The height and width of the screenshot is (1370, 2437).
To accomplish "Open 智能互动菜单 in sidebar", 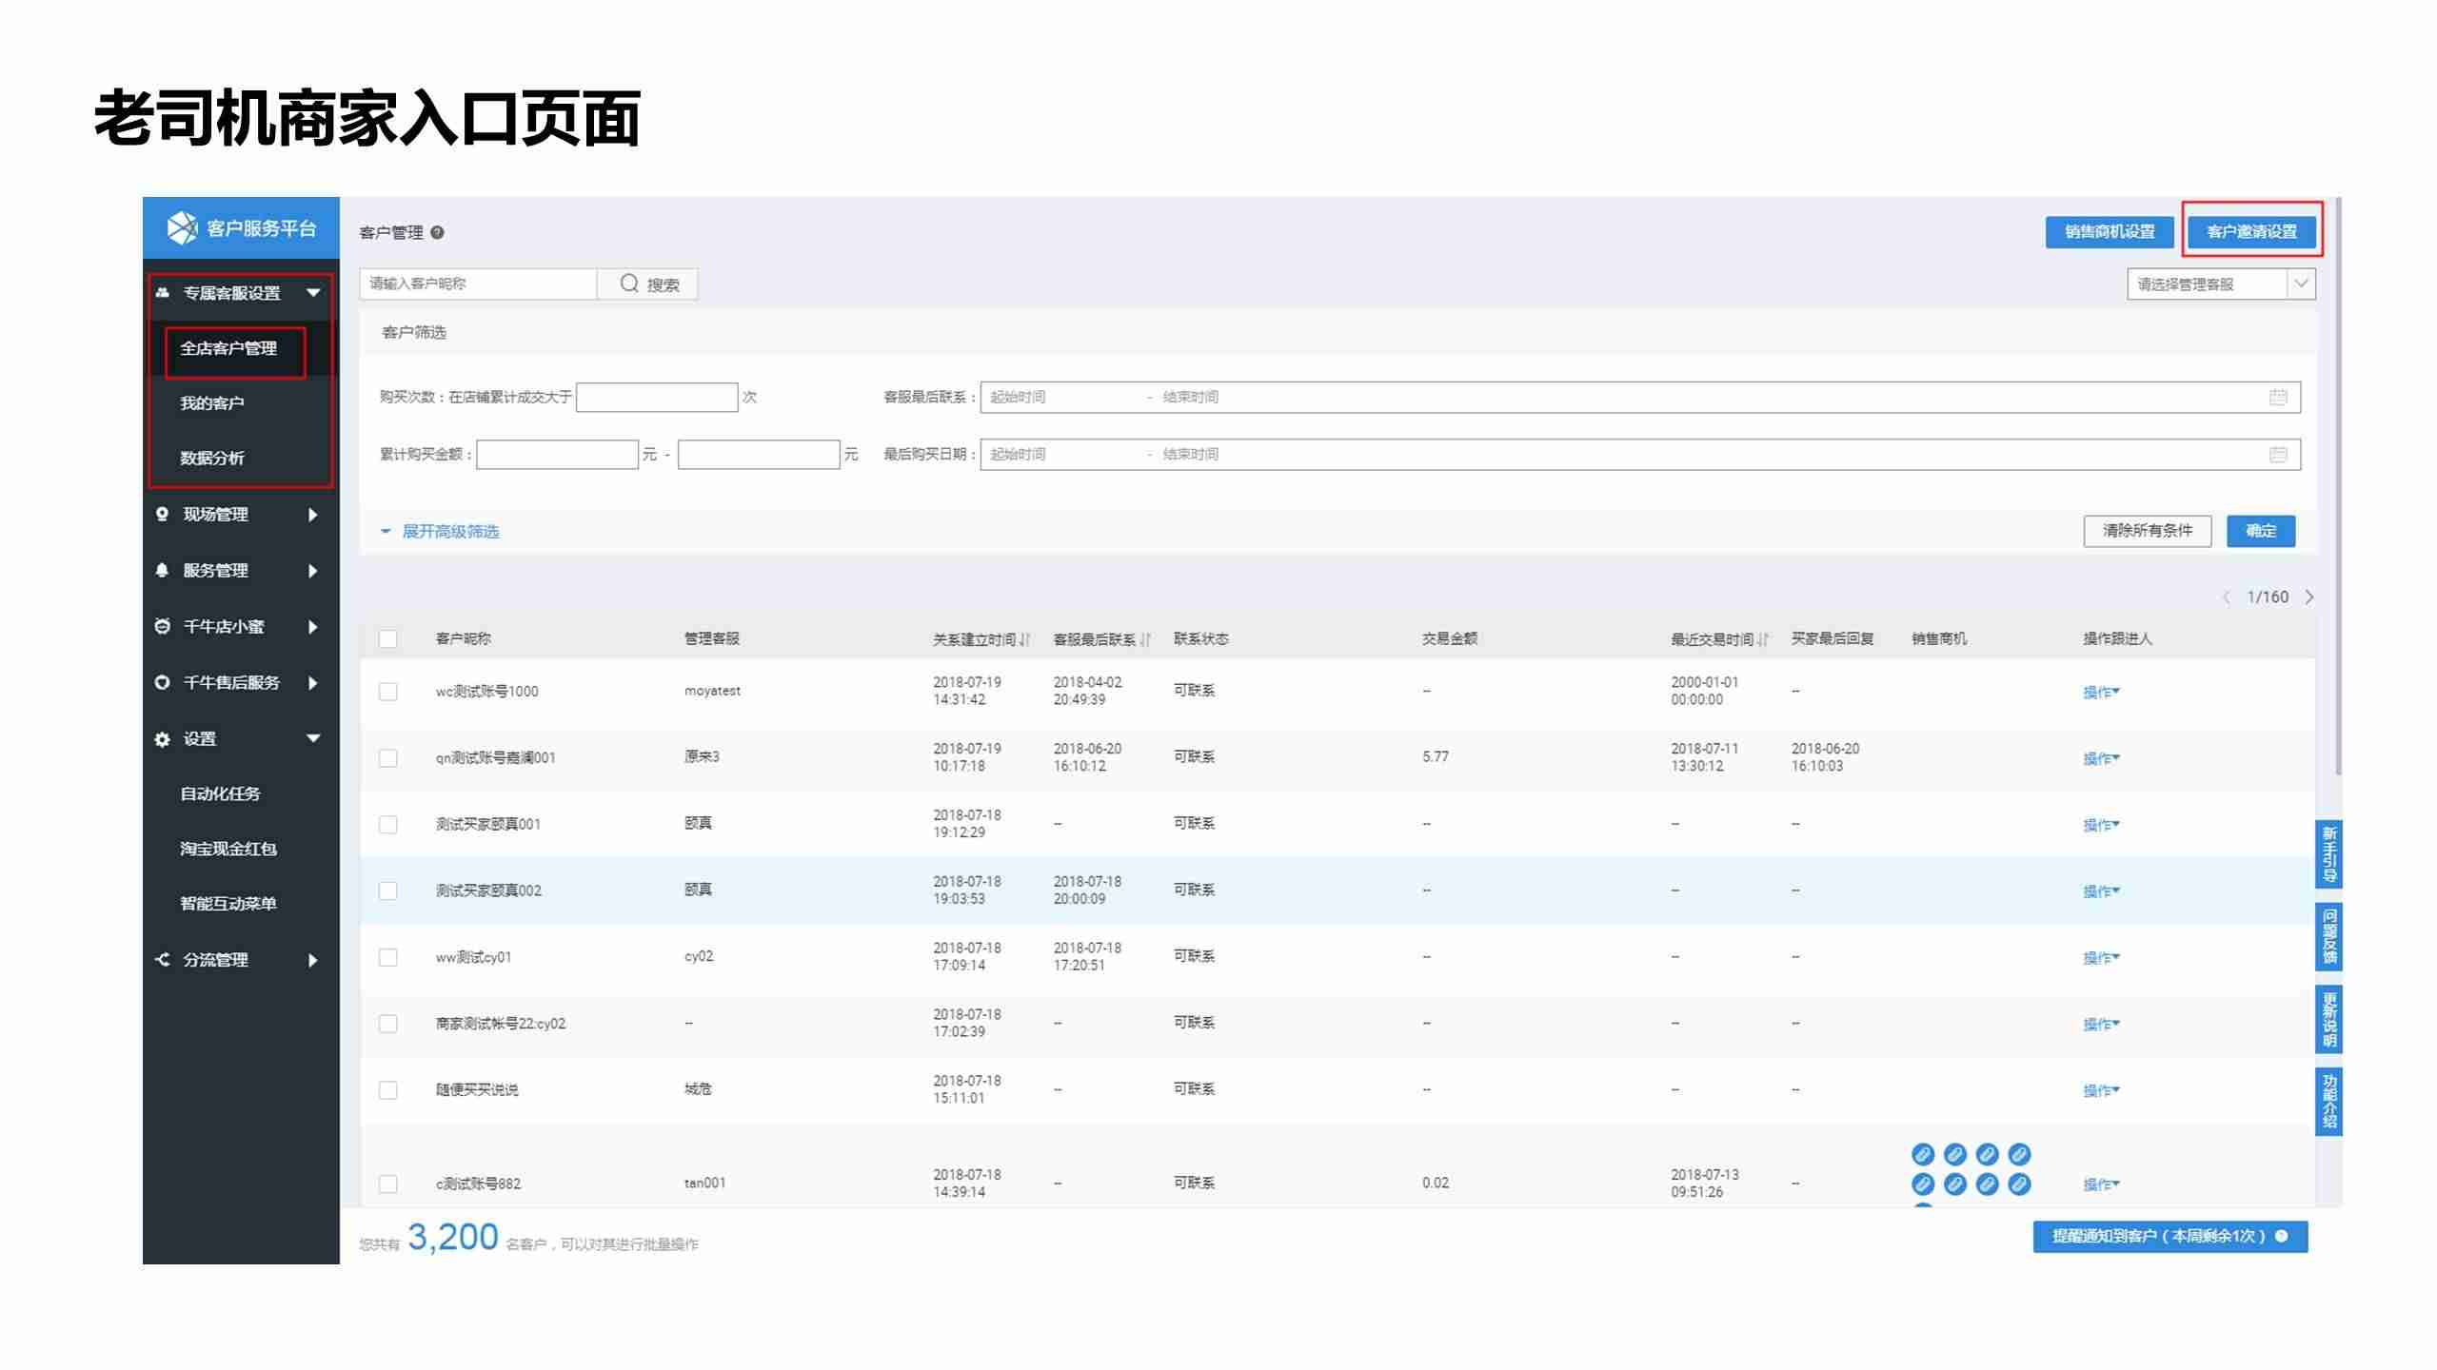I will (x=228, y=903).
